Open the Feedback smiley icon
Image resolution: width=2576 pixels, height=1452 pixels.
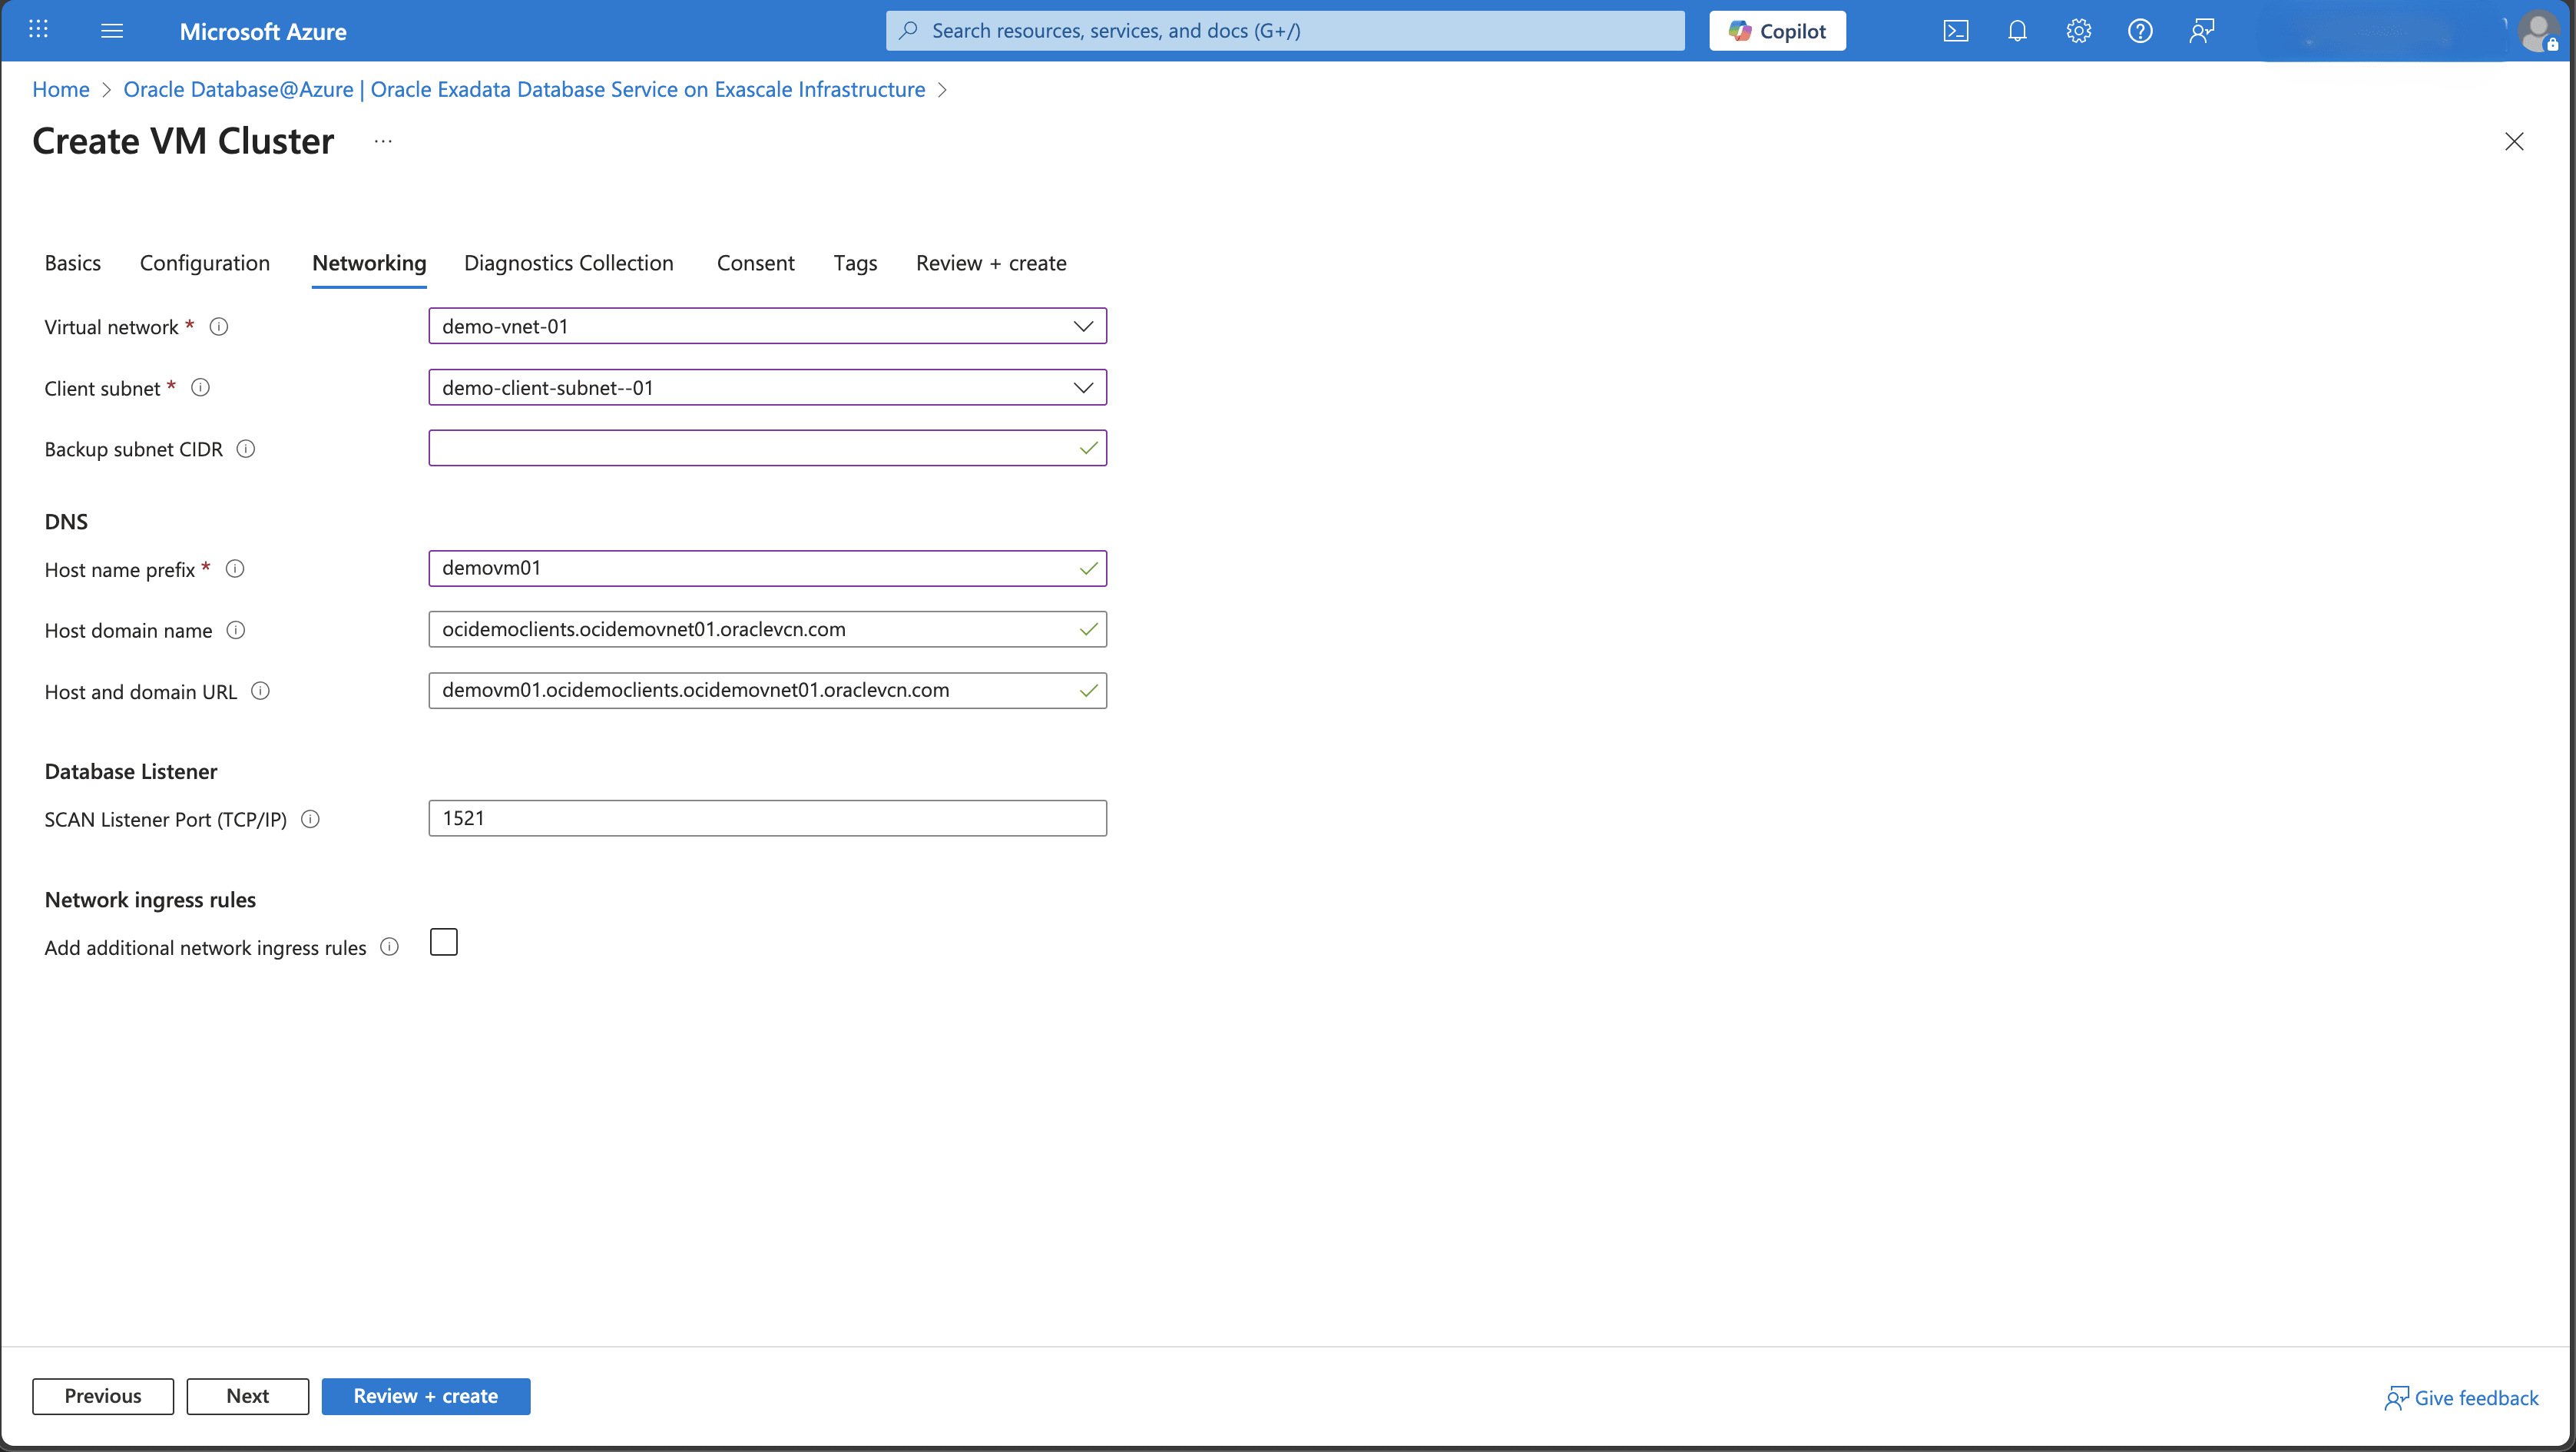2201,30
